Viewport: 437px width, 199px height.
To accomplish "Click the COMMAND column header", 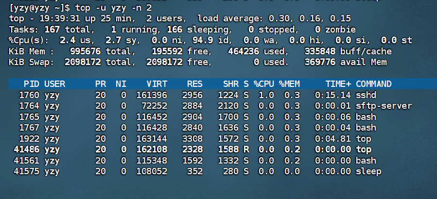I will pos(374,84).
